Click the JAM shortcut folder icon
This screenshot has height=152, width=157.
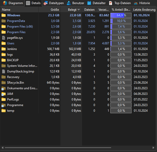pos(4,94)
